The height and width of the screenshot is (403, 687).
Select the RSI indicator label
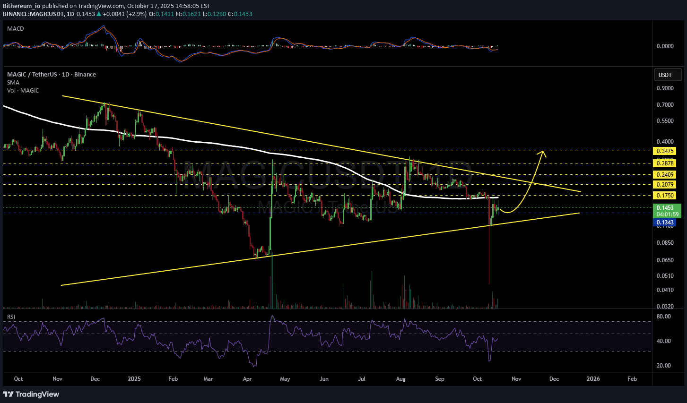click(x=11, y=317)
